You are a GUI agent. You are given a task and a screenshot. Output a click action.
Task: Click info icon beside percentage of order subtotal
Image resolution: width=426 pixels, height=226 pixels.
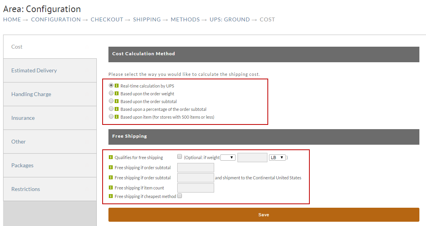[117, 109]
